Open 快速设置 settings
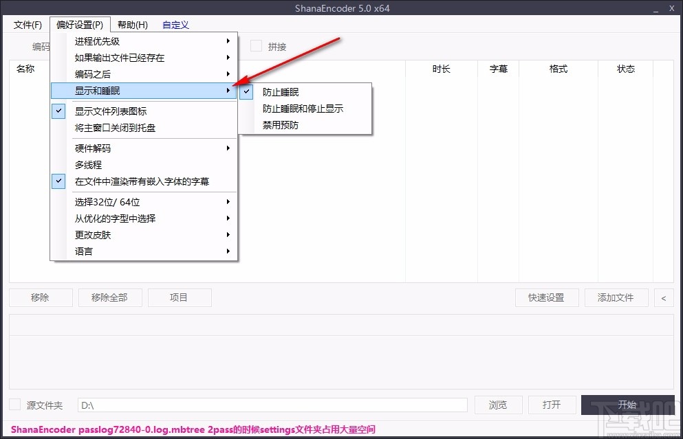The width and height of the screenshot is (683, 439). point(546,297)
